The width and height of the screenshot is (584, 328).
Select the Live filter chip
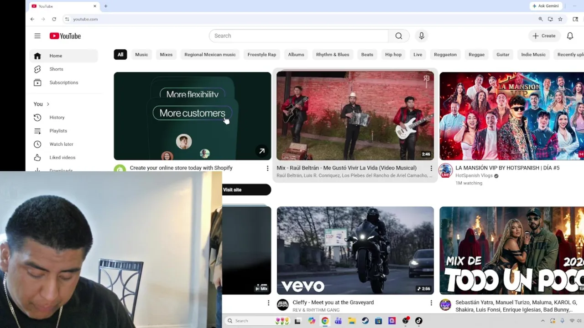point(418,55)
